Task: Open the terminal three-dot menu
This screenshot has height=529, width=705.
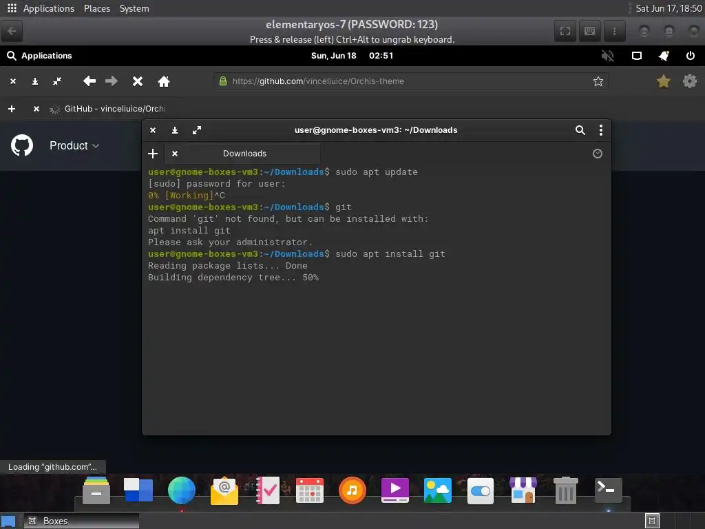Action: [x=600, y=130]
